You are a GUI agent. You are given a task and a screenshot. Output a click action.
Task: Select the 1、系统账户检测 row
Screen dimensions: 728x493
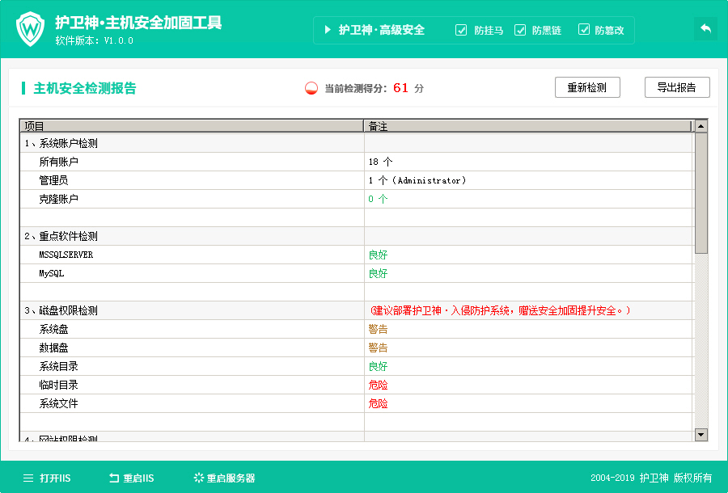357,143
